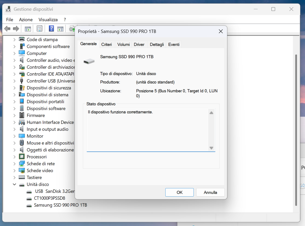Image resolution: width=305 pixels, height=226 pixels.
Task: Switch to the Driver tab
Action: [x=139, y=44]
